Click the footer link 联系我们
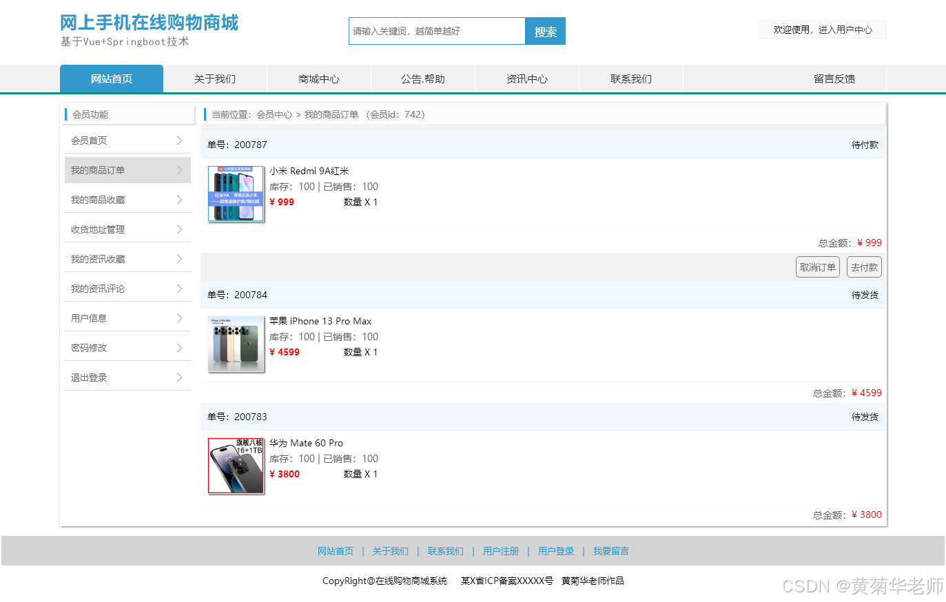 coord(446,551)
